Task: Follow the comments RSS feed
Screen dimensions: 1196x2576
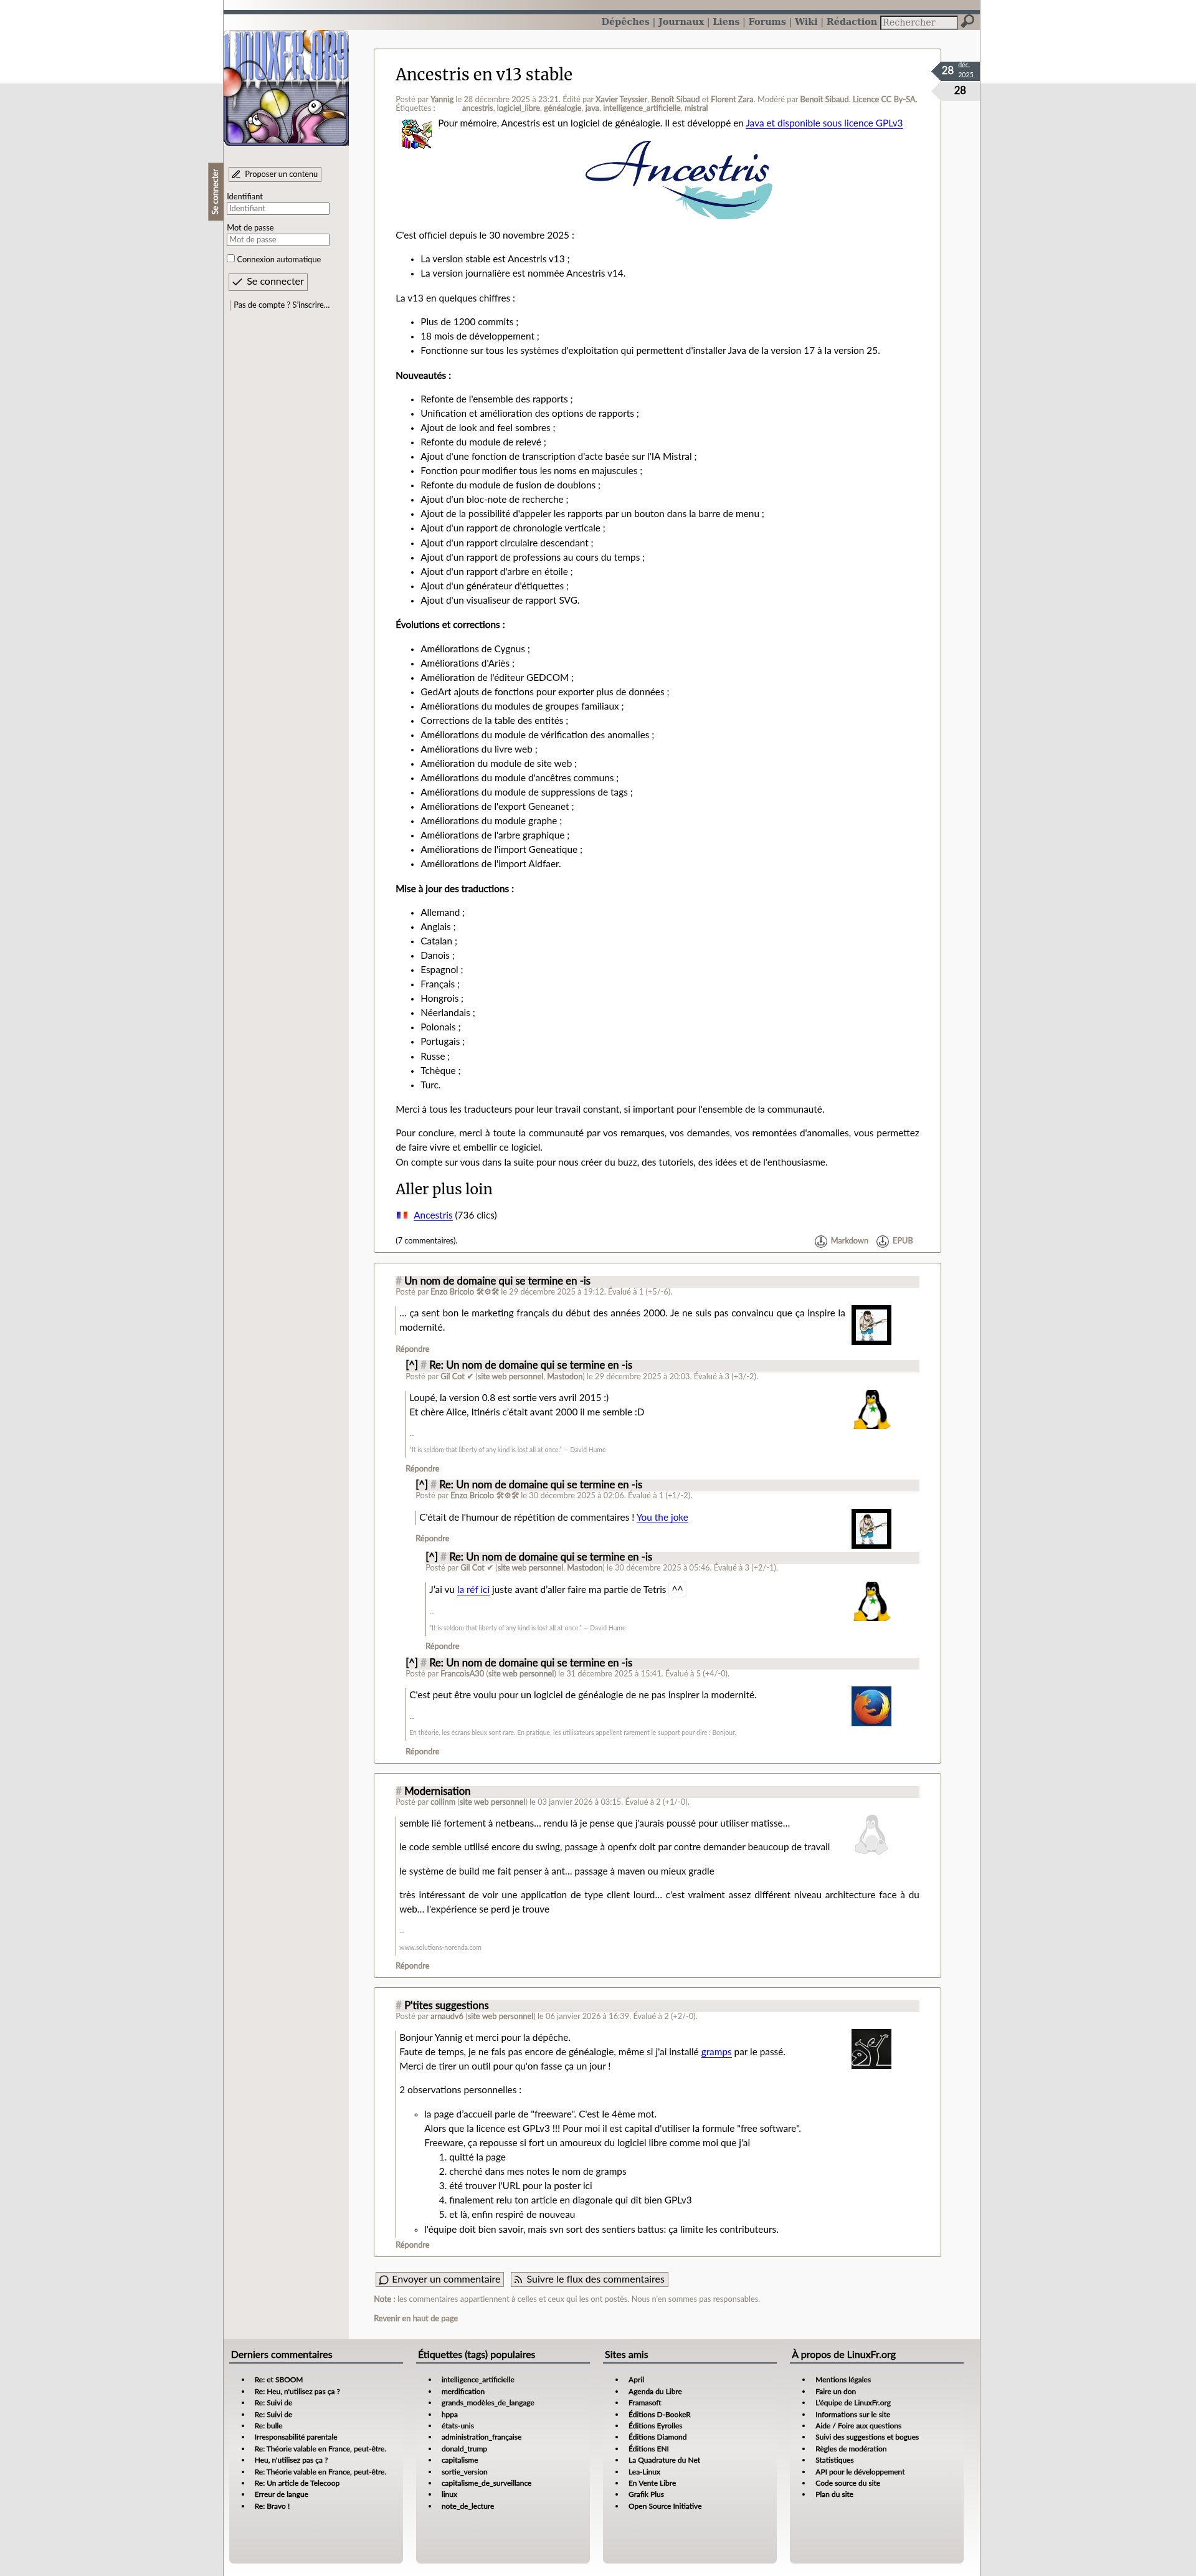Action: point(589,2279)
